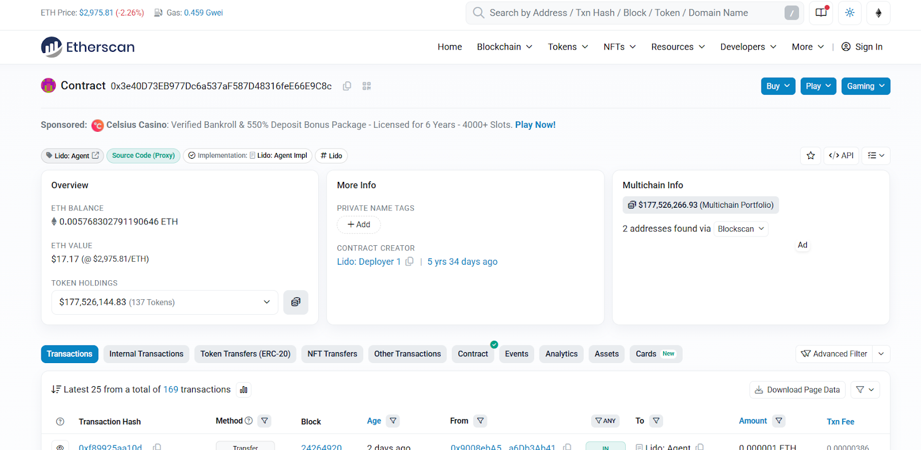Select the Transactions tab
This screenshot has width=921, height=450.
pyautogui.click(x=70, y=354)
